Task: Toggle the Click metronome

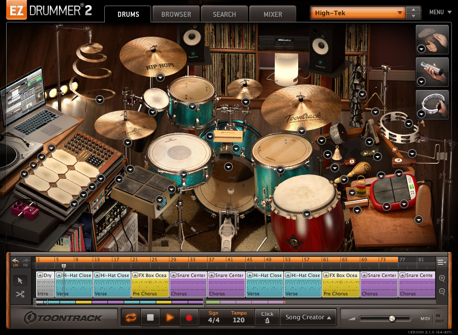Action: tap(267, 317)
